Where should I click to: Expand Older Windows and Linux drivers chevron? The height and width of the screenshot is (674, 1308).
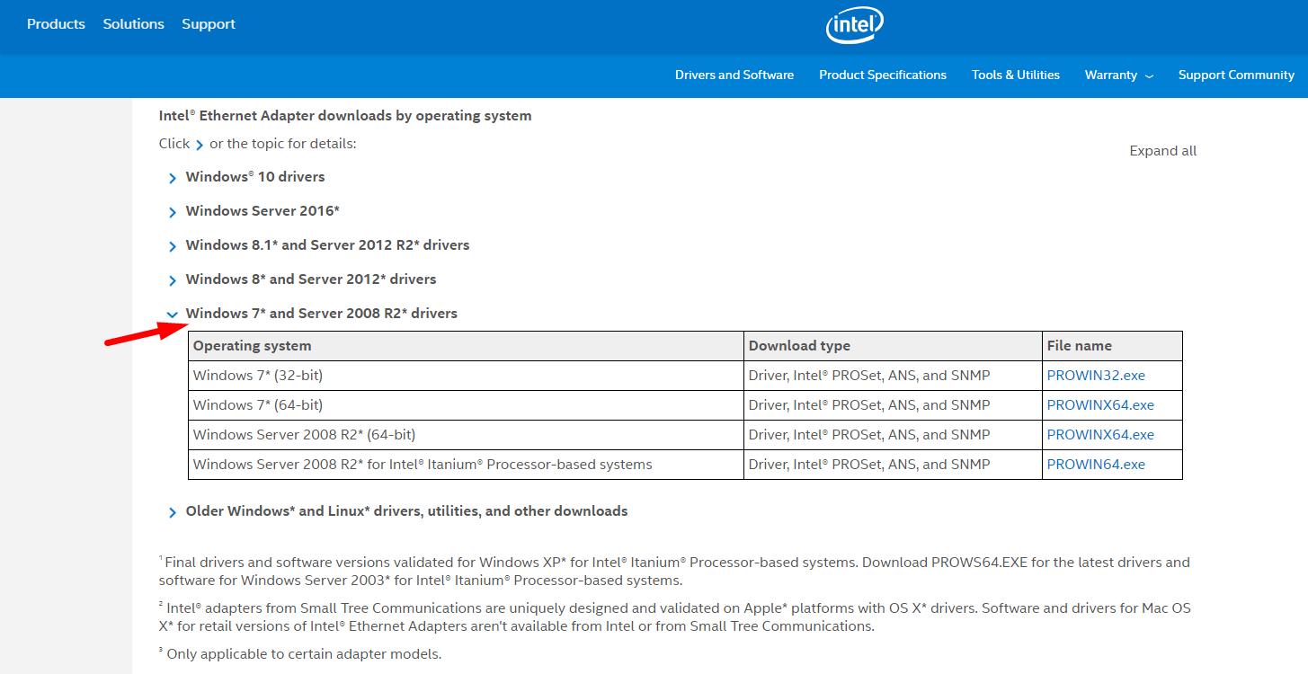pyautogui.click(x=173, y=512)
